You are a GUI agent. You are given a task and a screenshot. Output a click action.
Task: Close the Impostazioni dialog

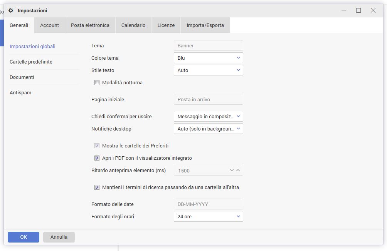click(373, 11)
